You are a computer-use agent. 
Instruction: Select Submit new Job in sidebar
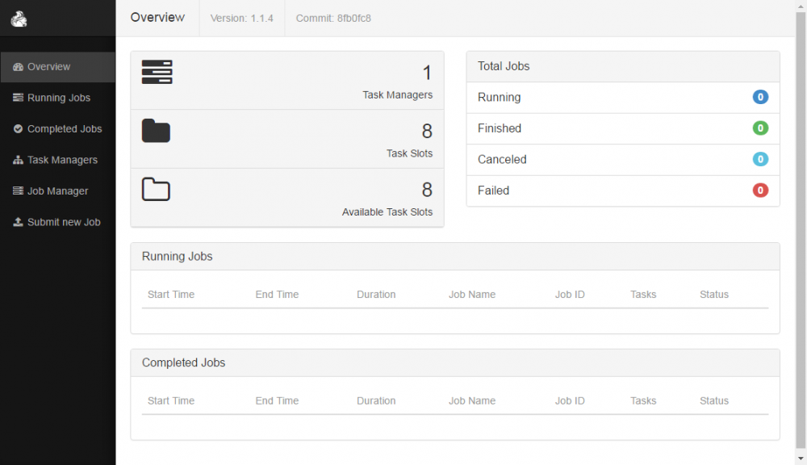64,222
